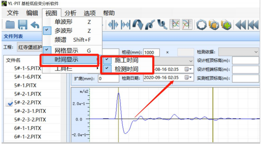Expand the 工程 project combo box

click(30, 47)
